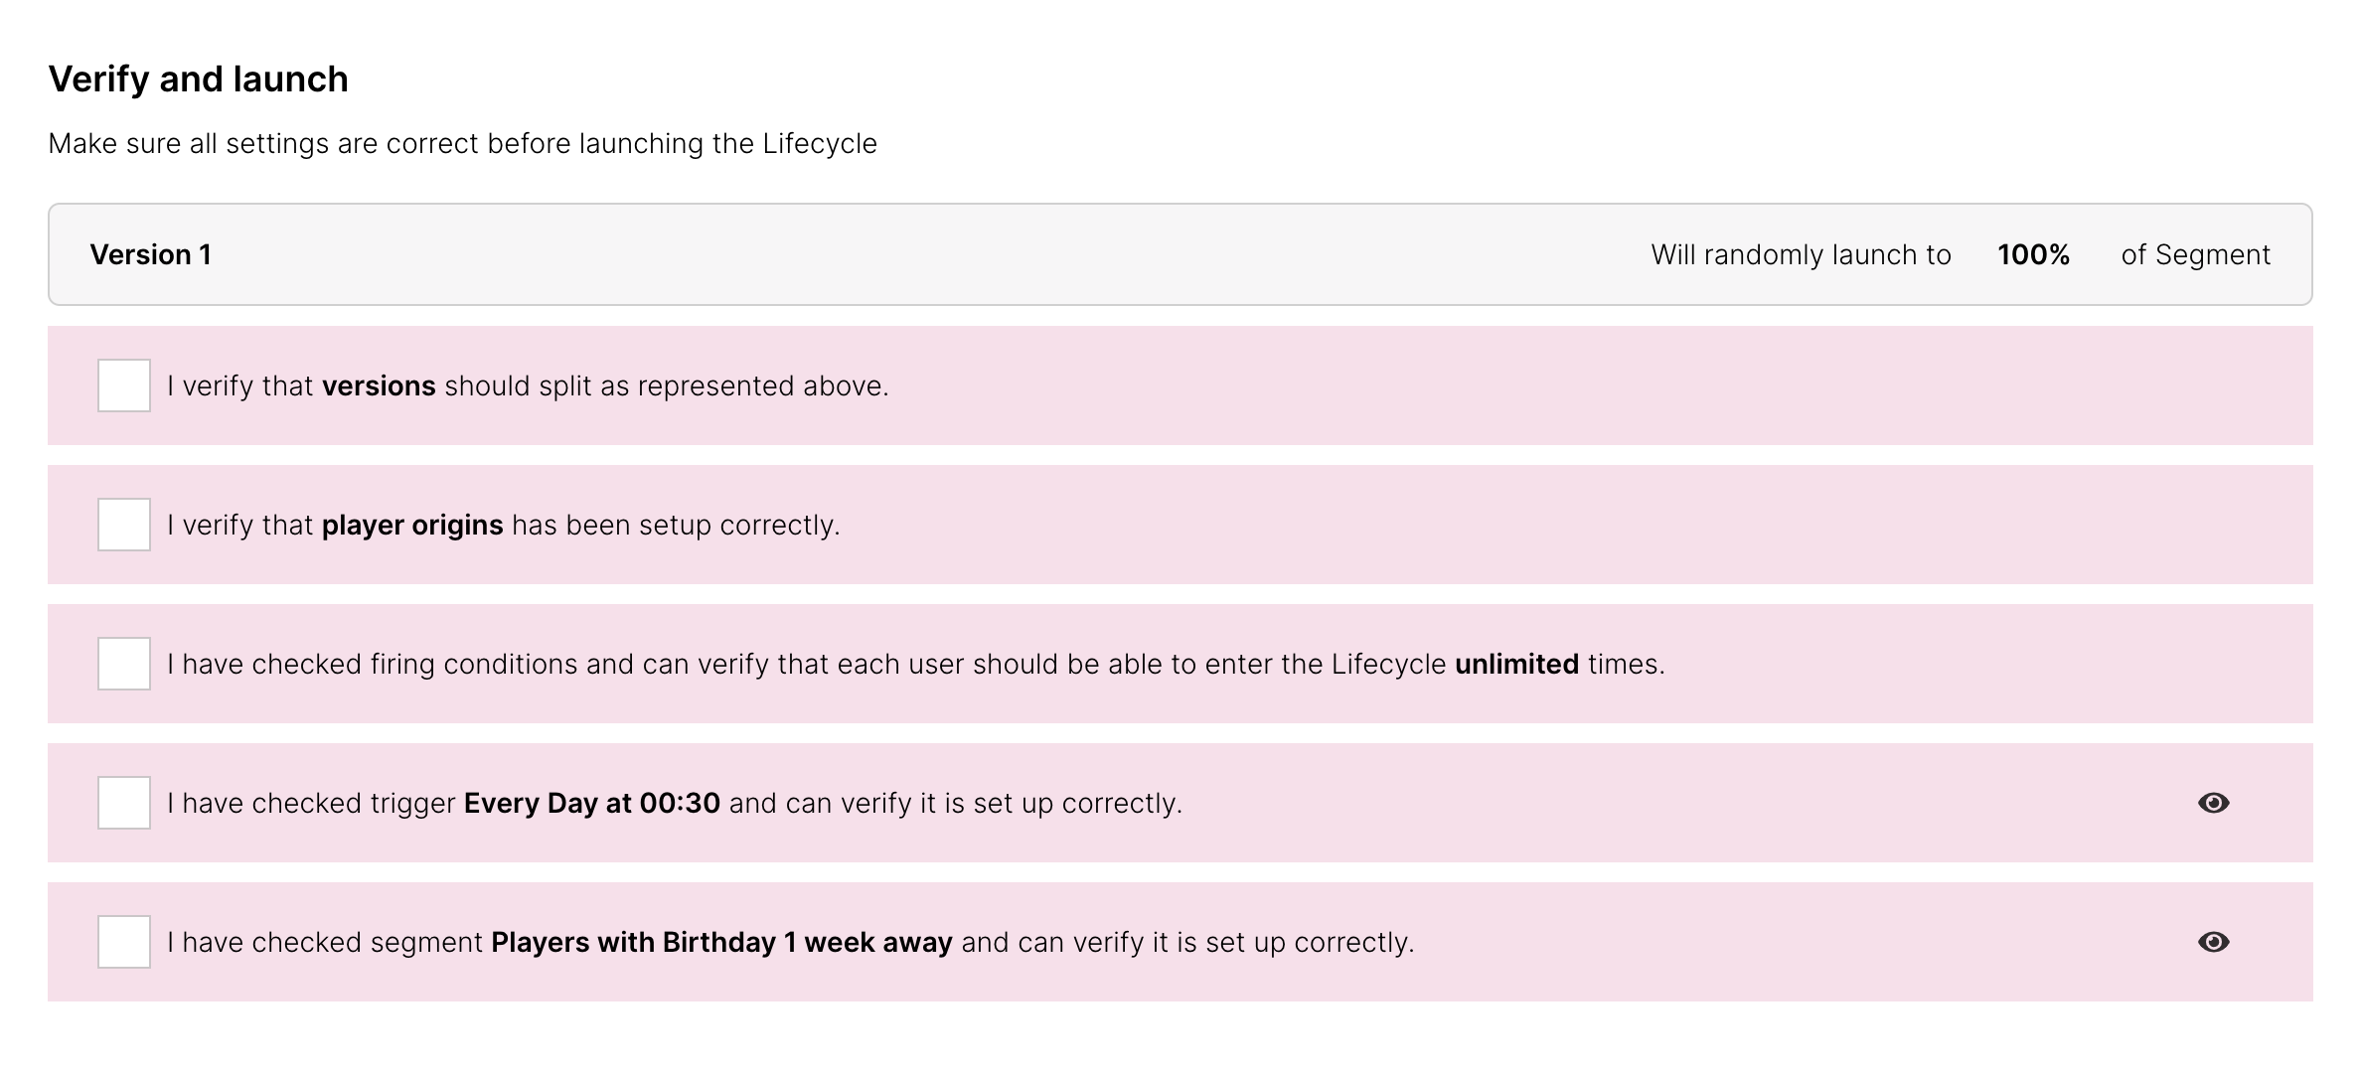Tick the Every Day at 00:30 trigger checkbox
This screenshot has width=2361, height=1075.
click(x=124, y=803)
